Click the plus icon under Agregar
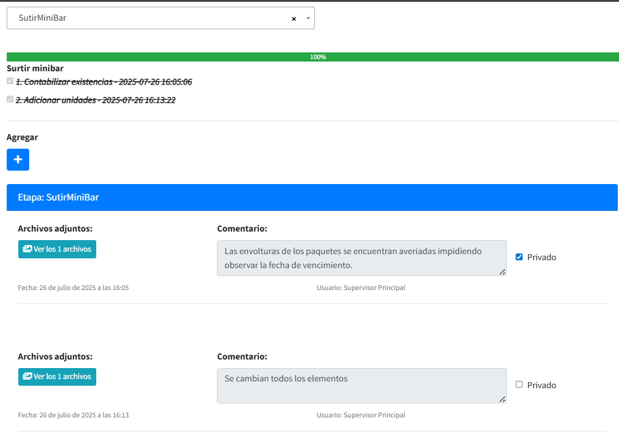Screen dimensions: 619x443 point(18,160)
